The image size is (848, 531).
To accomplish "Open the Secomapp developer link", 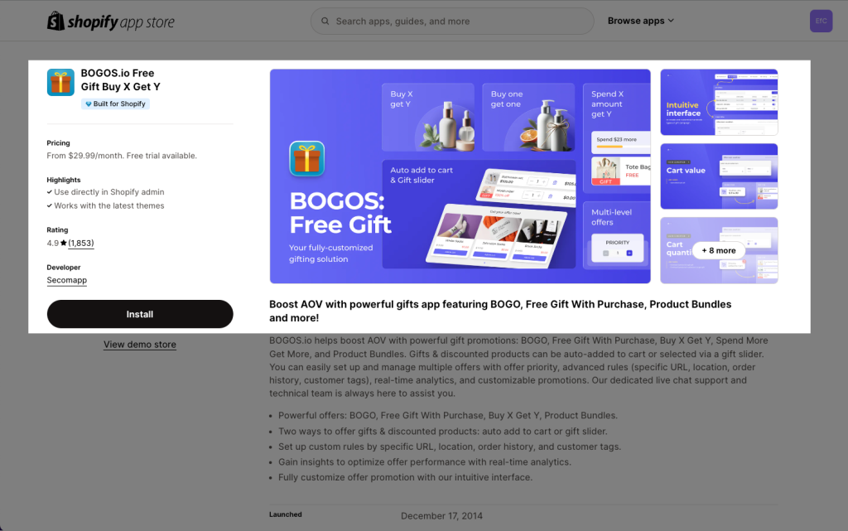I will [66, 280].
